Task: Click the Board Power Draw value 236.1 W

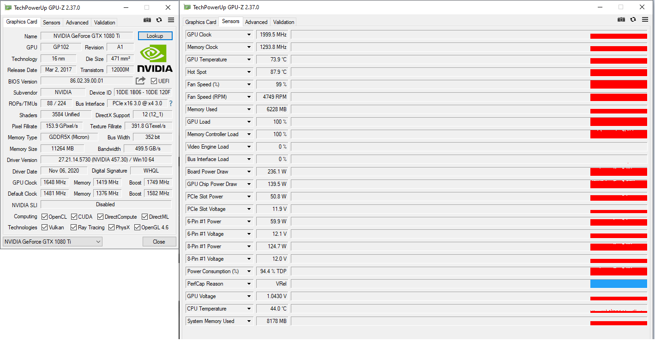Action: point(272,172)
